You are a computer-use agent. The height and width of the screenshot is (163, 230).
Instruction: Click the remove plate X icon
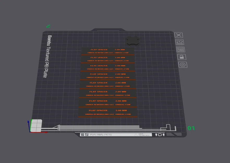[x=179, y=35]
